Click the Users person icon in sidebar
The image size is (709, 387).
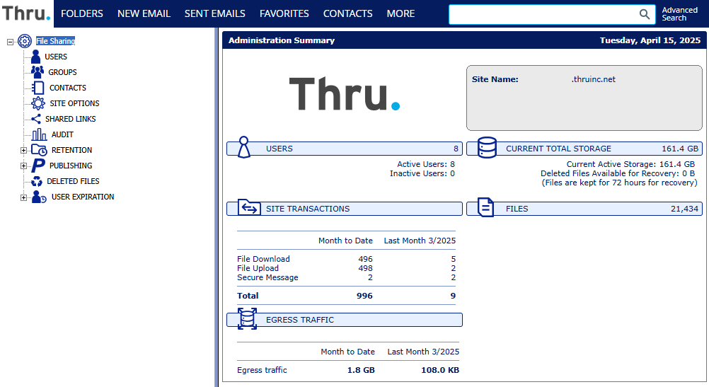tap(35, 57)
